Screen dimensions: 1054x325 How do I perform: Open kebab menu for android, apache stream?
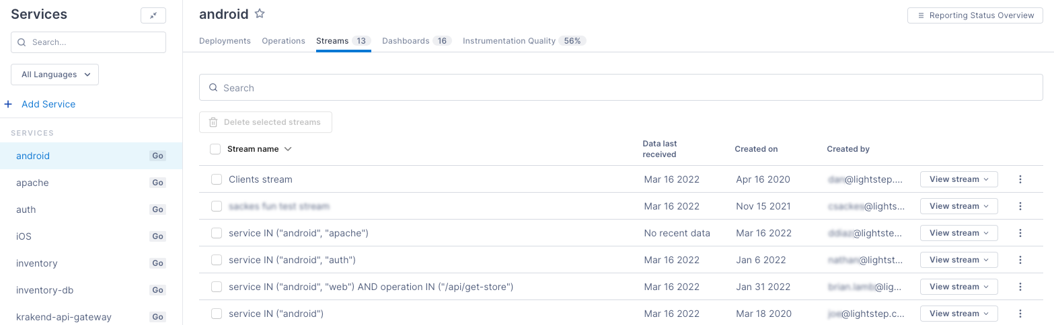tap(1020, 233)
